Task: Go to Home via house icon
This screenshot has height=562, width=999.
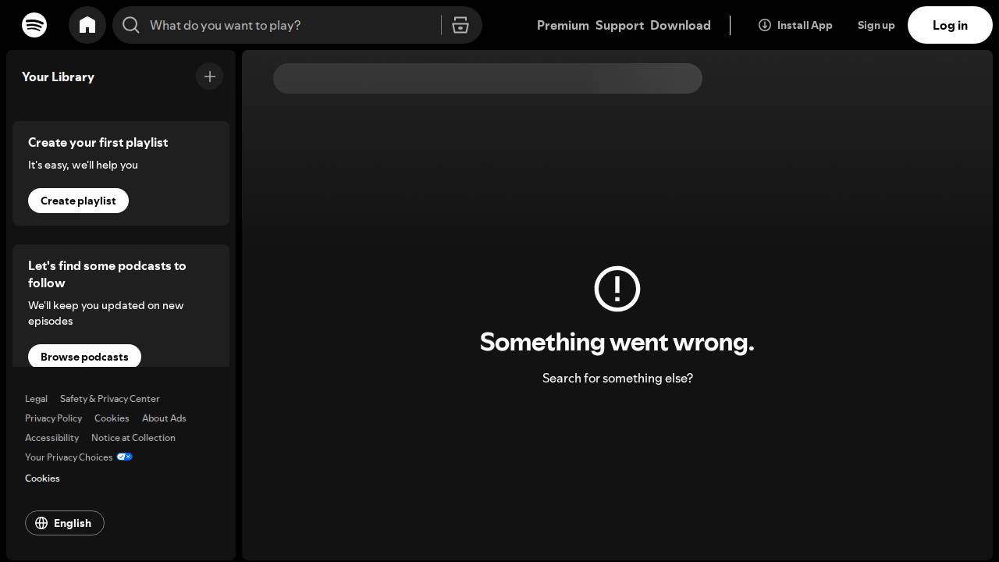Action: point(87,25)
